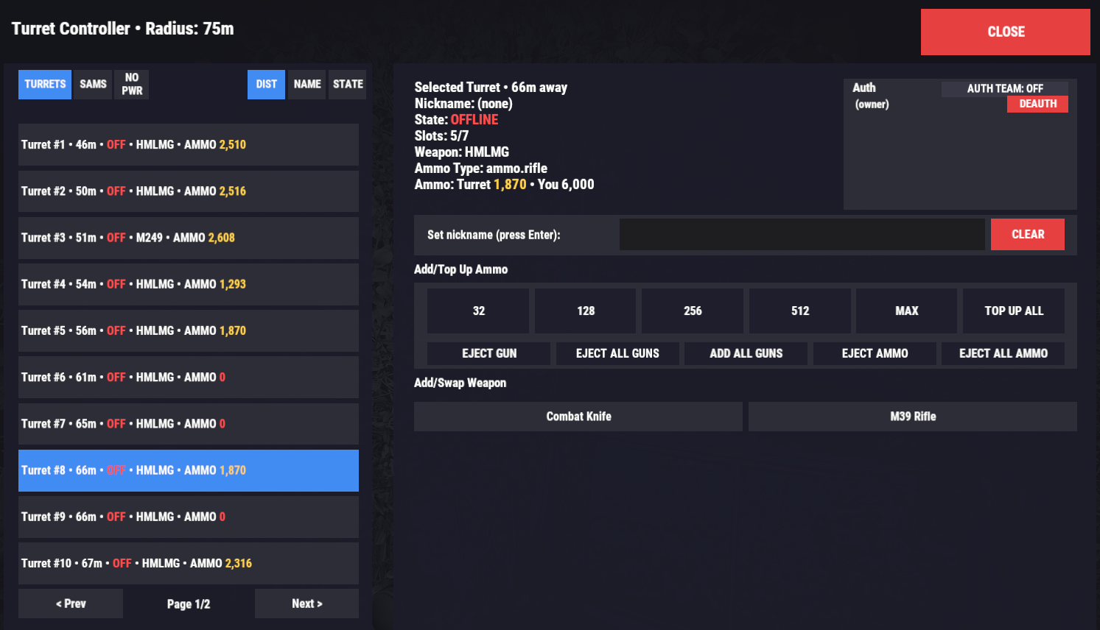The width and height of the screenshot is (1100, 630).
Task: Focus the Set nickname input field
Action: click(802, 235)
